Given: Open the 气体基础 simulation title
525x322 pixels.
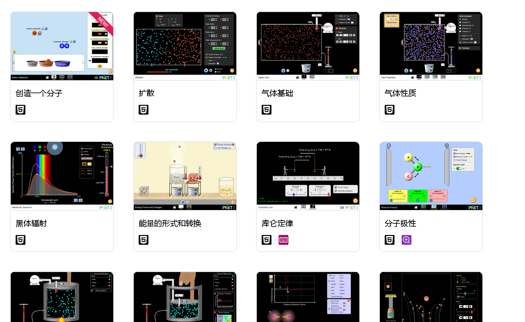Looking at the screenshot, I should pos(277,93).
